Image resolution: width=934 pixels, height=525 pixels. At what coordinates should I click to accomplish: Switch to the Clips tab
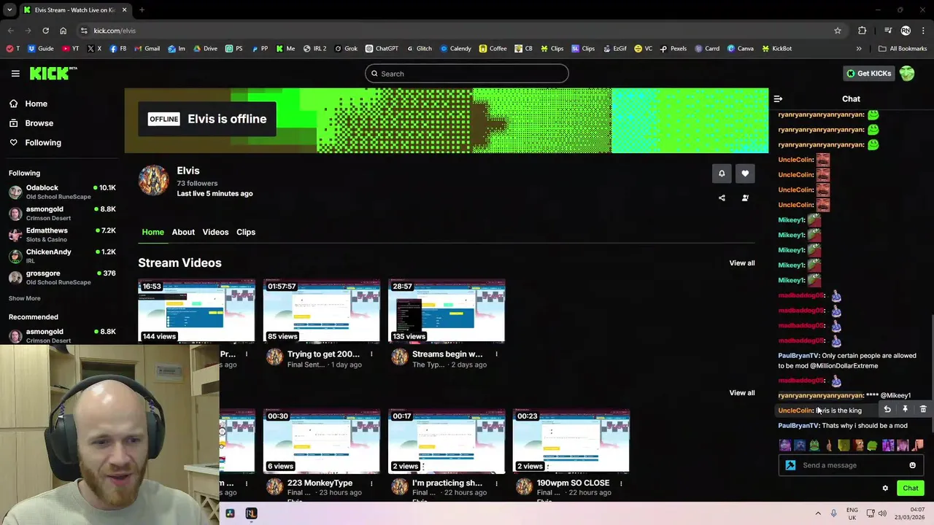(x=246, y=232)
